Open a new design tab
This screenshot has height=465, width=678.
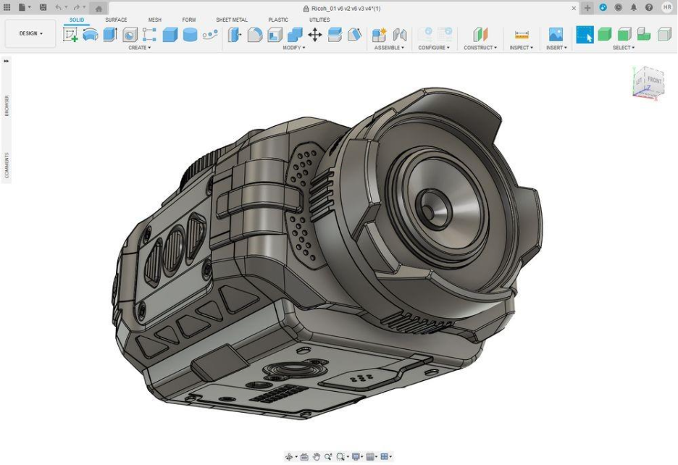coord(587,8)
